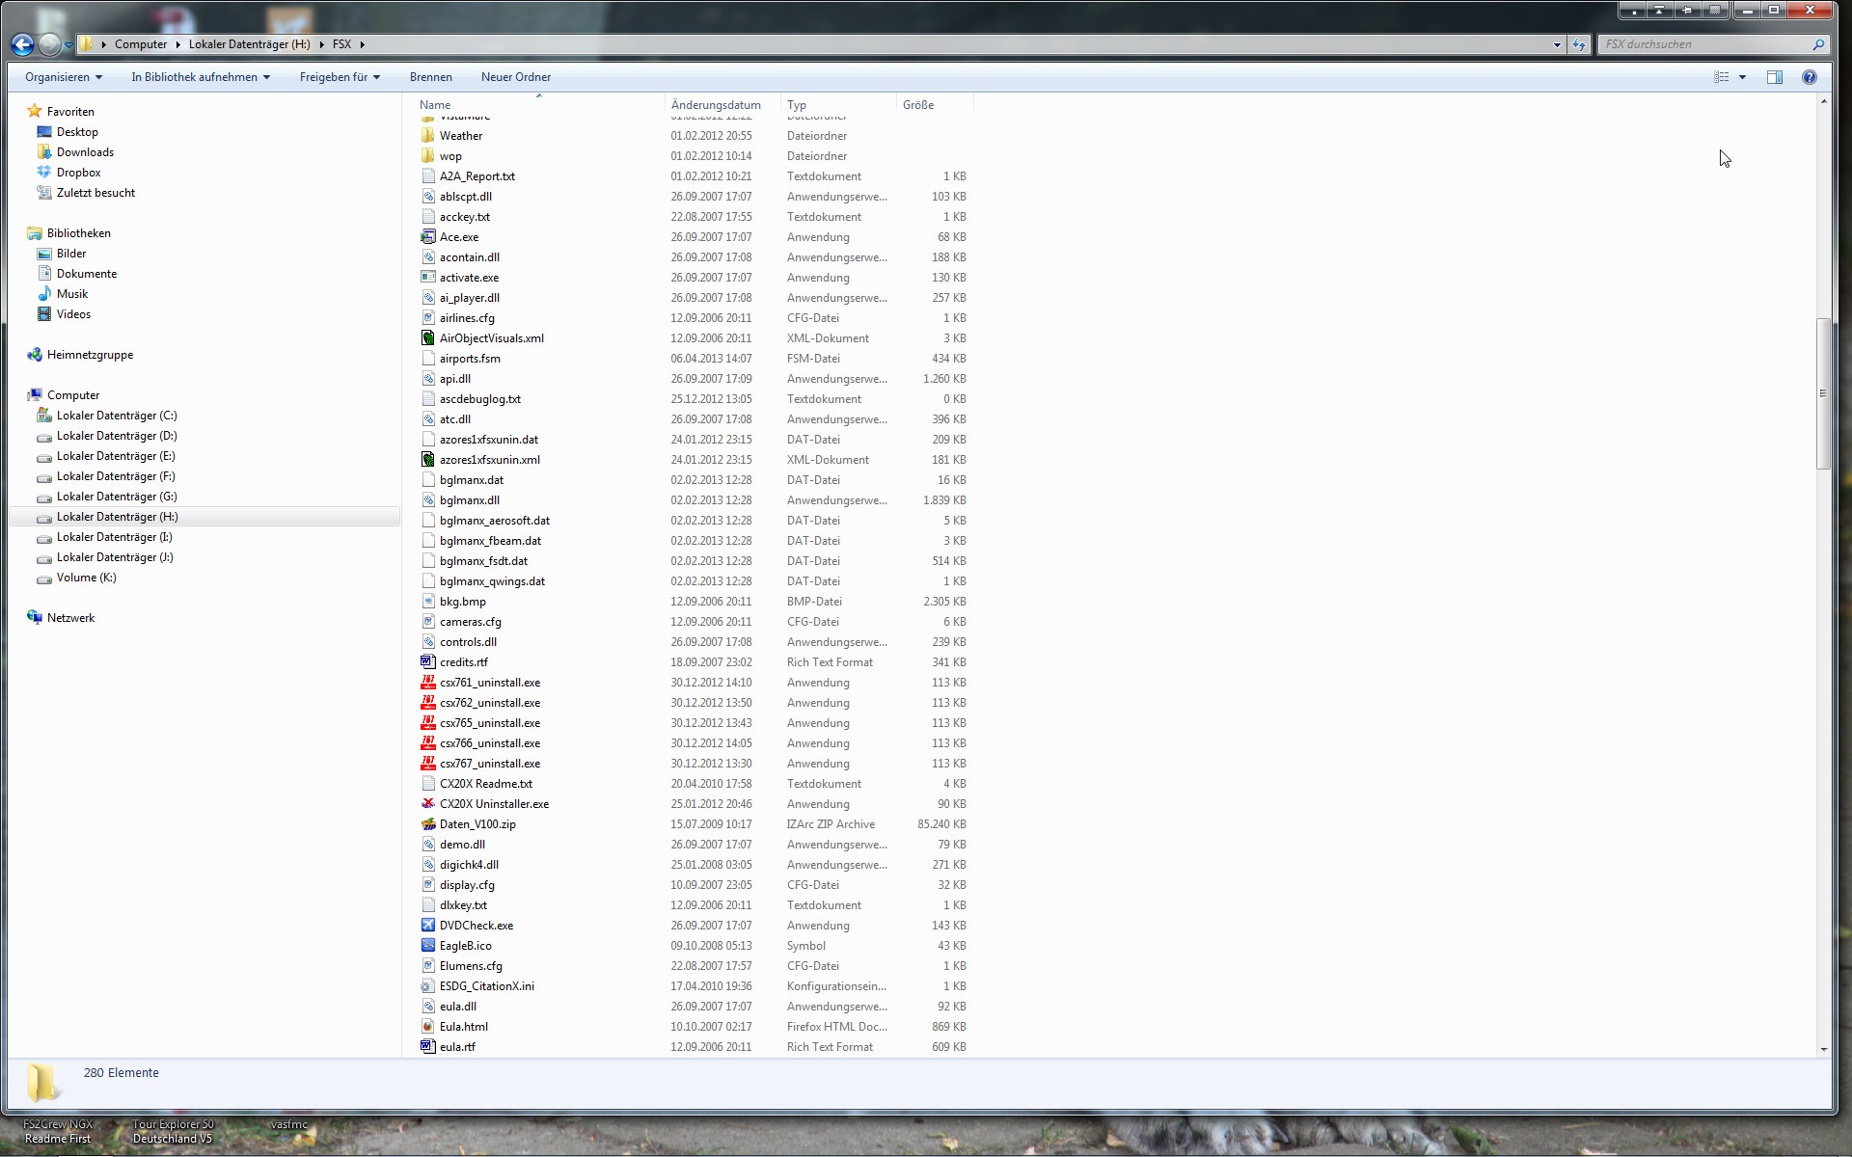Click the Back navigation arrow button
Screen dimensions: 1852x1157
coord(22,44)
